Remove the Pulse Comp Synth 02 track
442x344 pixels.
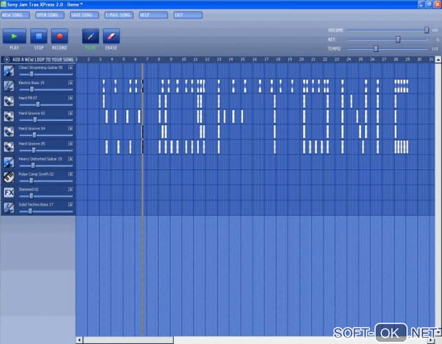coord(71,174)
